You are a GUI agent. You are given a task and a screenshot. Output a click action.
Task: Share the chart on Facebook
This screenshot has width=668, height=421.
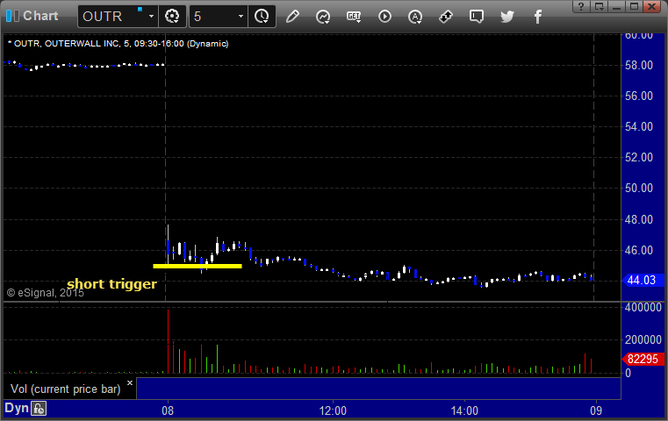tap(538, 17)
